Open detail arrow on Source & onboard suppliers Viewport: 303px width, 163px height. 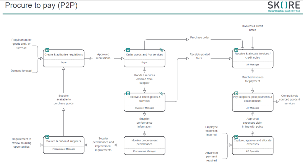(x=47, y=137)
